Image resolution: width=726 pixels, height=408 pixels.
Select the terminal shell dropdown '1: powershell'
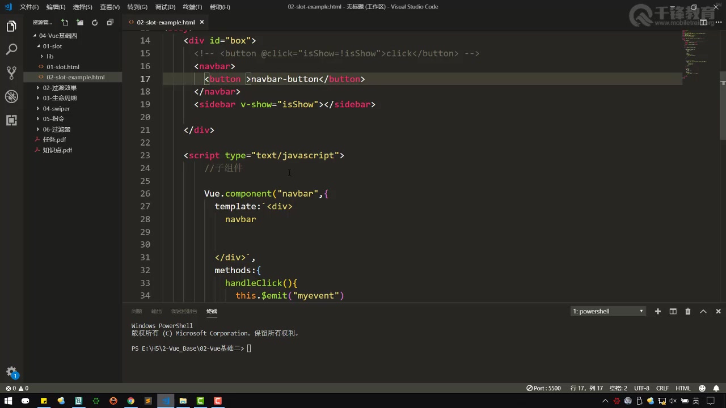pos(608,311)
